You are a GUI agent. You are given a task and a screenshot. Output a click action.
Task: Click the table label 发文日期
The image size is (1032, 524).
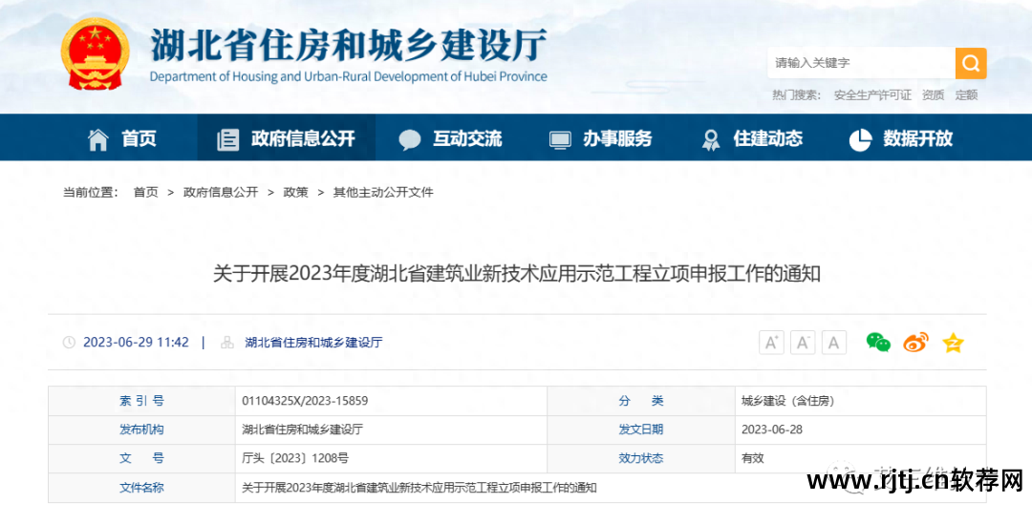click(x=641, y=430)
